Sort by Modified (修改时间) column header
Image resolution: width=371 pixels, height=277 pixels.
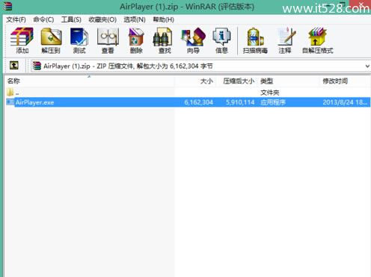[344, 81]
